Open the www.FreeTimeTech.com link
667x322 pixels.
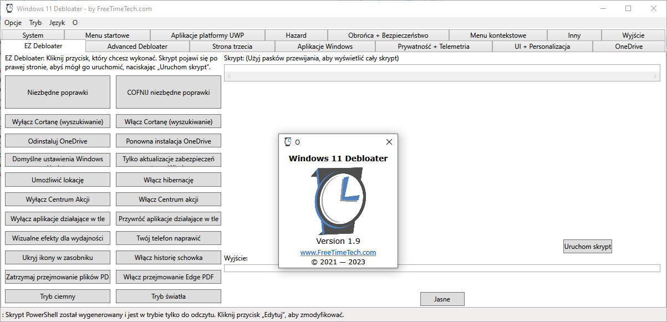point(338,252)
